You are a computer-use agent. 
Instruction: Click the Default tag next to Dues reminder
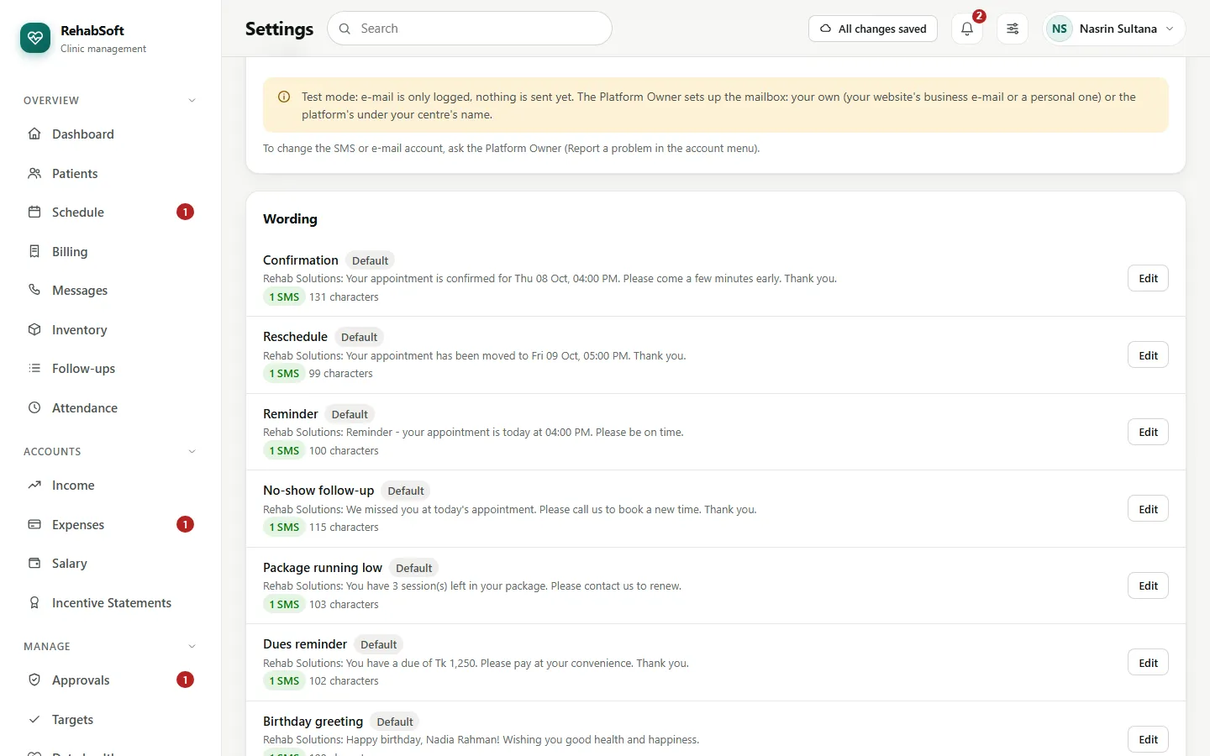tap(378, 645)
